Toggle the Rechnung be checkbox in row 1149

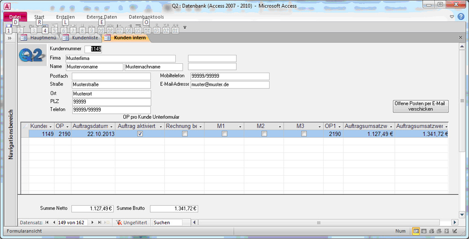click(184, 134)
